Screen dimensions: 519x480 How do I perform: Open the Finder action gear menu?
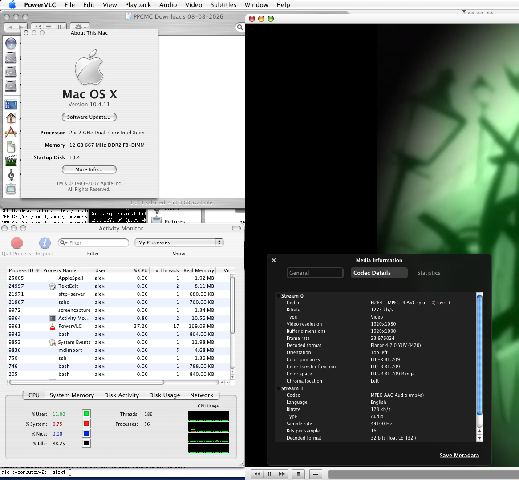(x=80, y=27)
